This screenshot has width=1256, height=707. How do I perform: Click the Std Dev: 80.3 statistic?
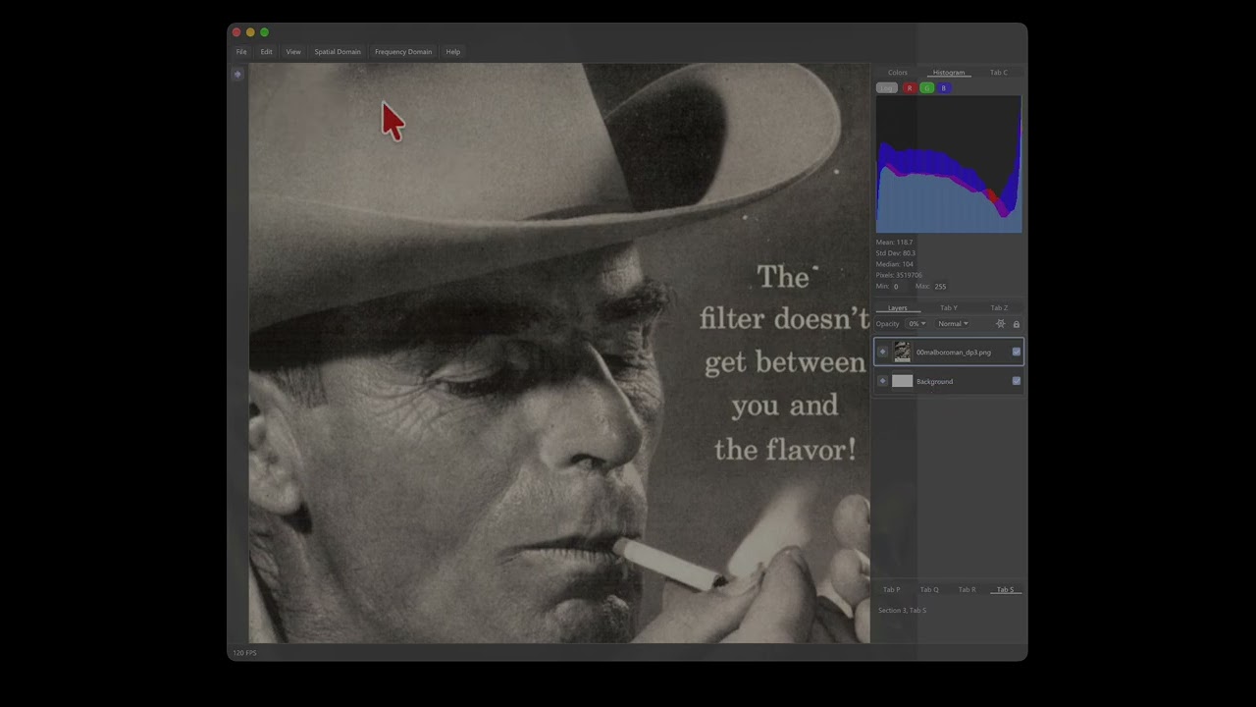(x=896, y=253)
